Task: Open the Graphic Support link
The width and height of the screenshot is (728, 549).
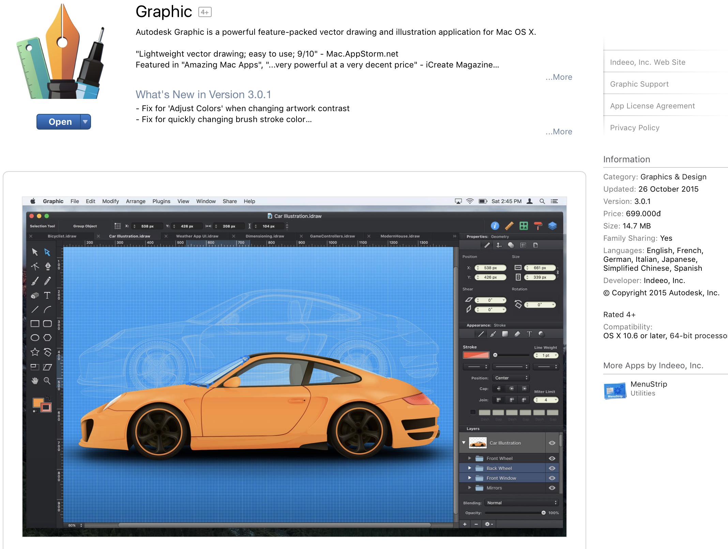Action: [639, 84]
